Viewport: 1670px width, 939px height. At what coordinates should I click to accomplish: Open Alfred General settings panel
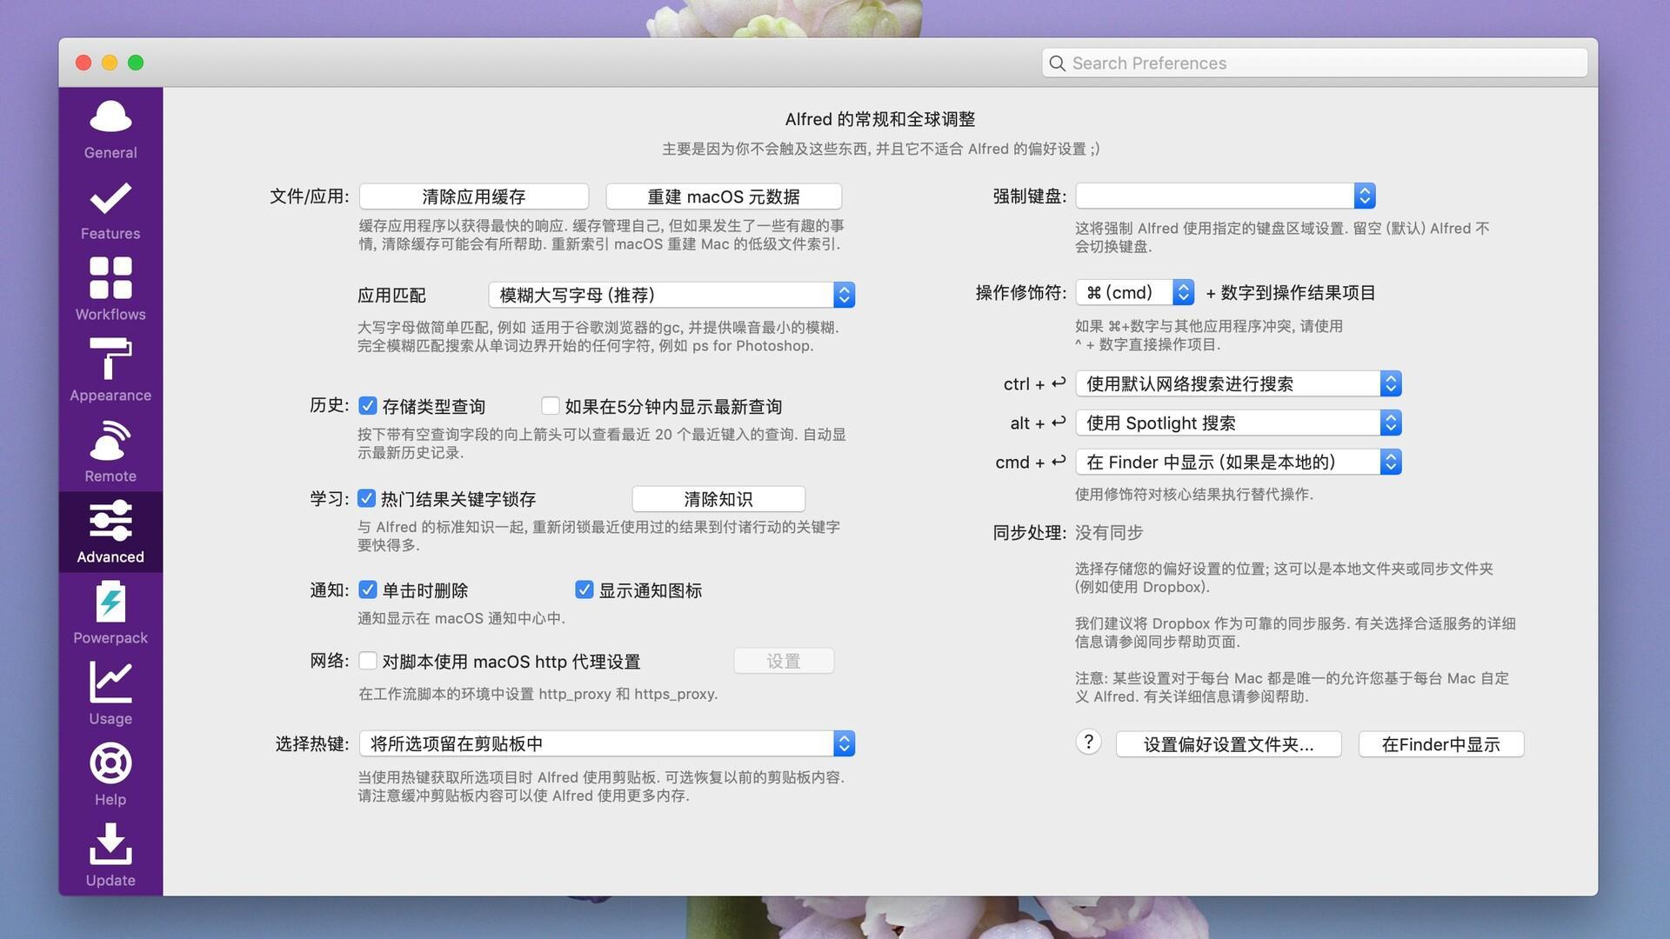pyautogui.click(x=111, y=129)
